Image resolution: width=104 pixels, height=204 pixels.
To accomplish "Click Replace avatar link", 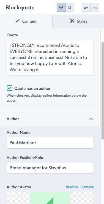I will (72, 187).
